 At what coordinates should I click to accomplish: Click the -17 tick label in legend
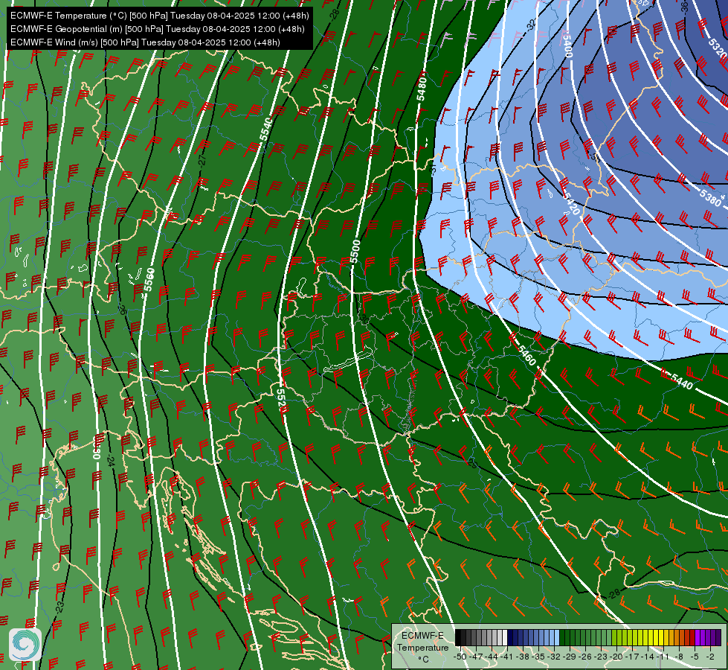pos(632,657)
